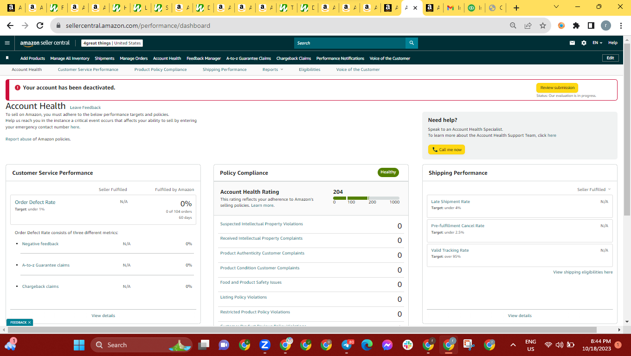Open the Chrome profile avatar

606,25
